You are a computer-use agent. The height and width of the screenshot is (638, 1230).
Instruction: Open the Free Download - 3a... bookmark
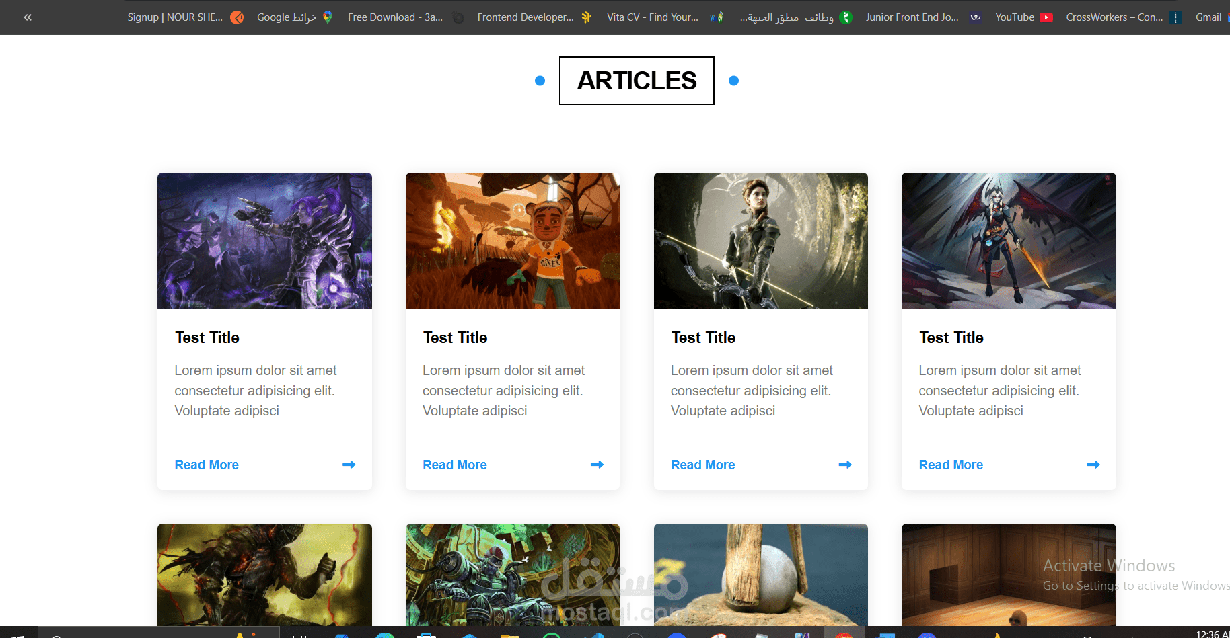click(405, 17)
